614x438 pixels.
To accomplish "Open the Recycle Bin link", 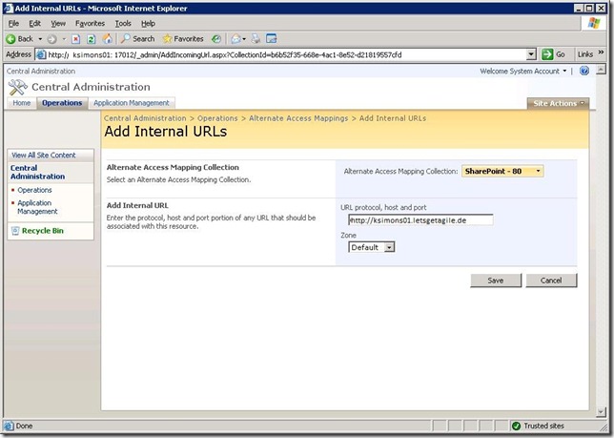I will point(42,231).
